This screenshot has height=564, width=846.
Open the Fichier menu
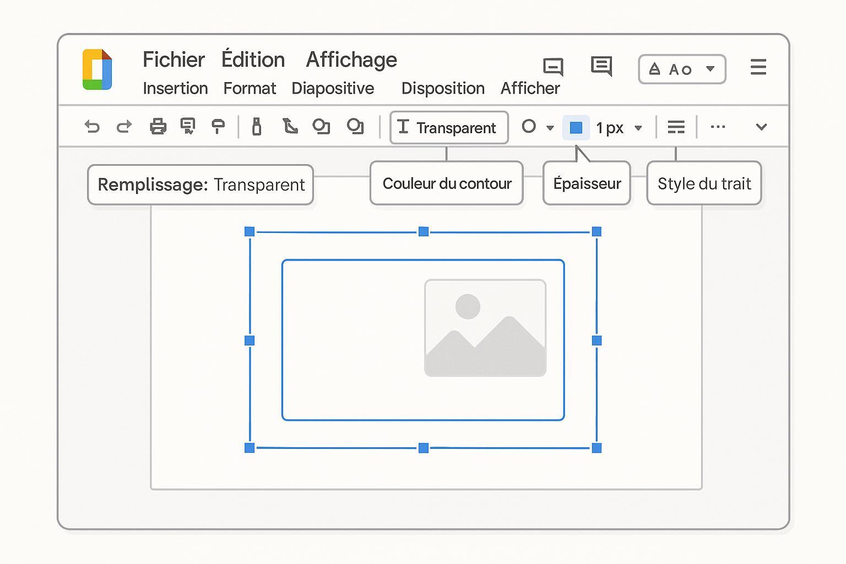point(173,59)
